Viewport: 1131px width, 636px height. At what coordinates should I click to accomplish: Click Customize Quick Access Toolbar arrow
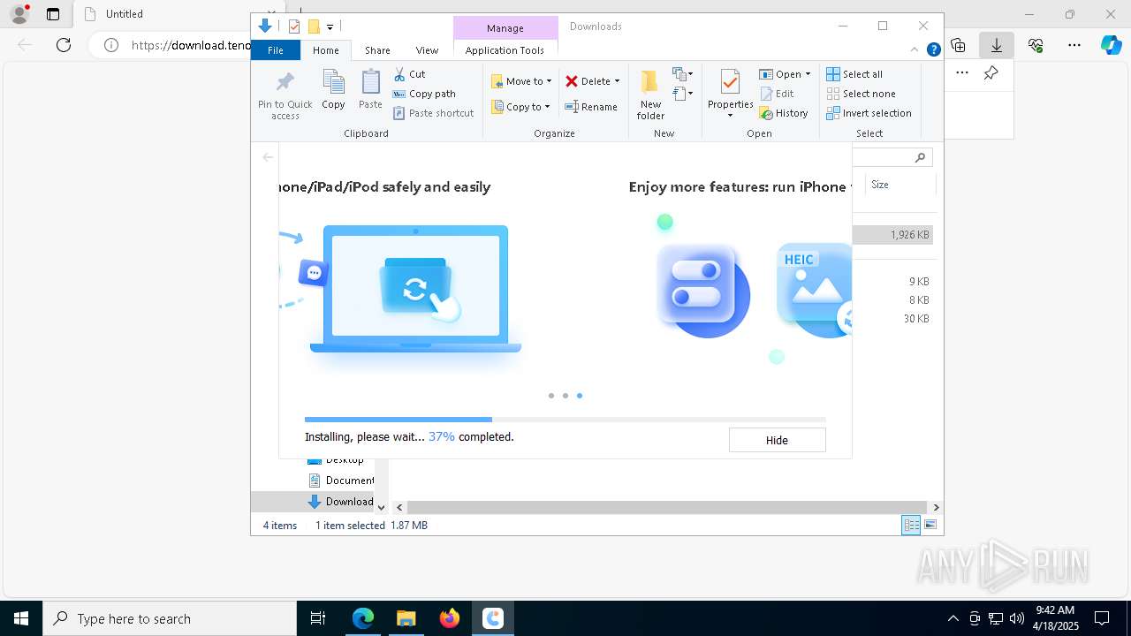330,26
